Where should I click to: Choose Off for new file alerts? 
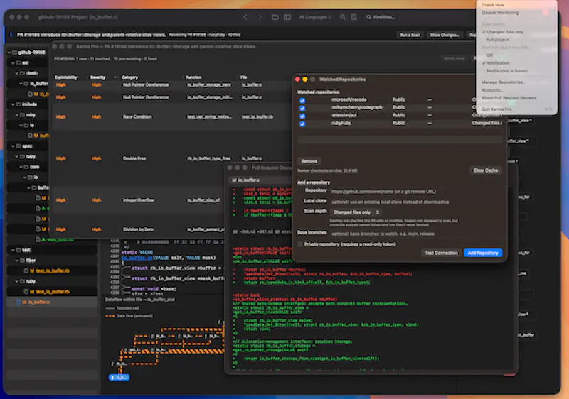tap(490, 55)
